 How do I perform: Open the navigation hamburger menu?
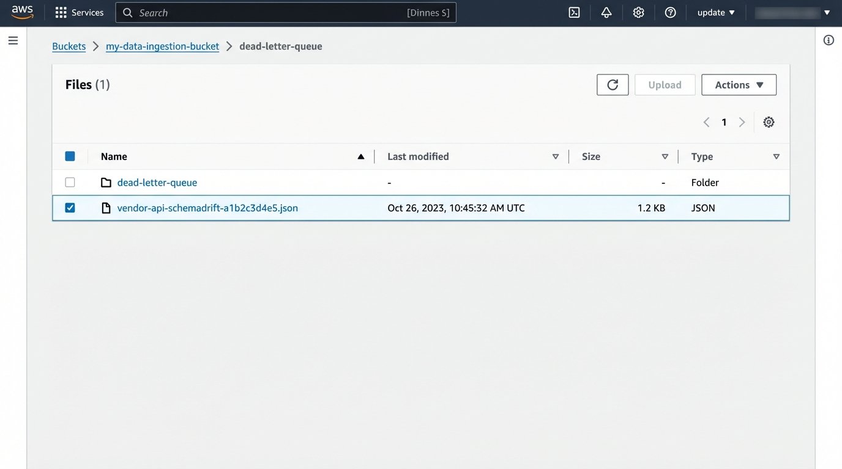pyautogui.click(x=13, y=40)
